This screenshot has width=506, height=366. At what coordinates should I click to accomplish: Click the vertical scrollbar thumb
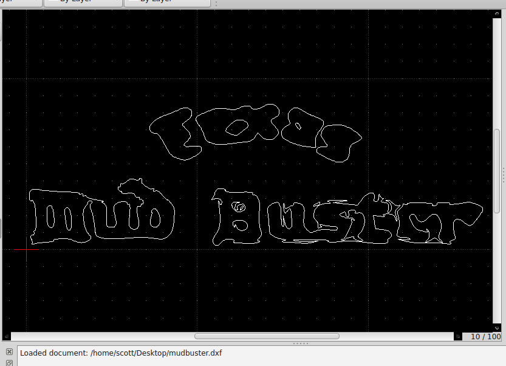[497, 171]
